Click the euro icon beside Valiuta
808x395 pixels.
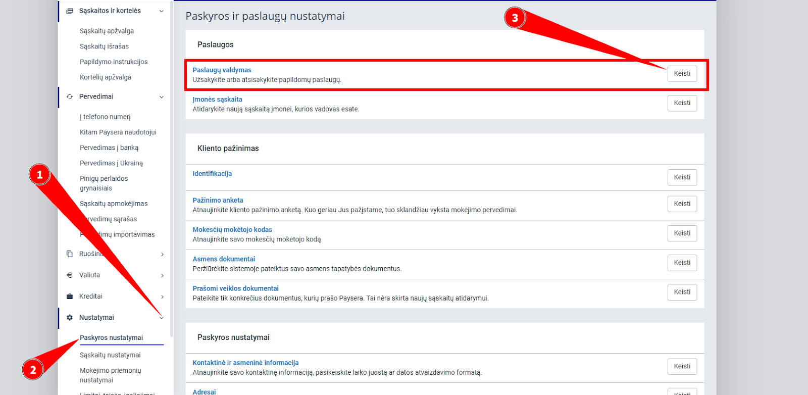(70, 275)
